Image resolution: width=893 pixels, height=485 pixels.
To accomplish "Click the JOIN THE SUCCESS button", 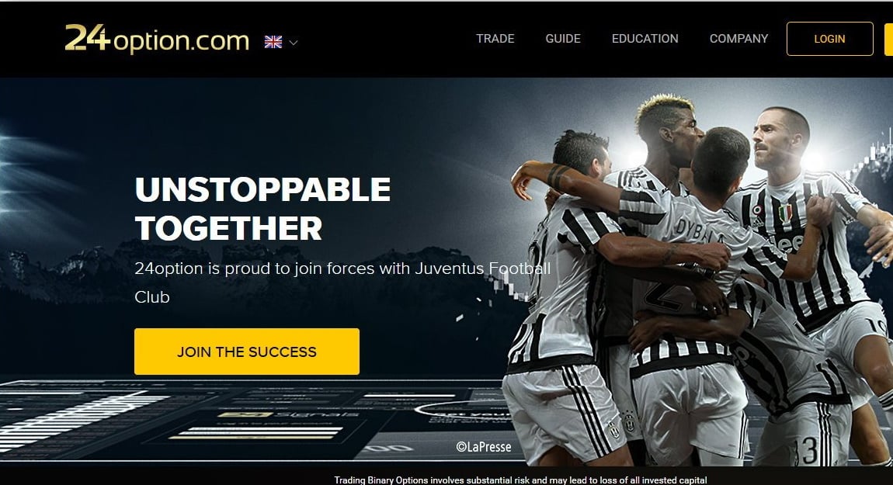I will pos(247,352).
